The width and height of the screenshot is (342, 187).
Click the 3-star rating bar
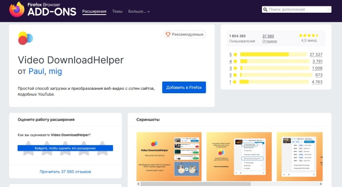tap(275, 68)
